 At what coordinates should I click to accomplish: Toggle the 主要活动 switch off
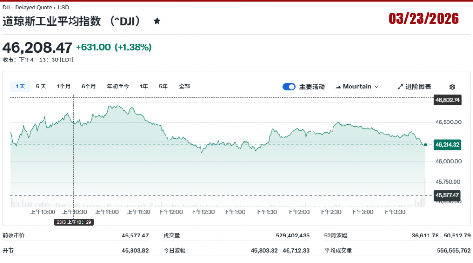[289, 87]
